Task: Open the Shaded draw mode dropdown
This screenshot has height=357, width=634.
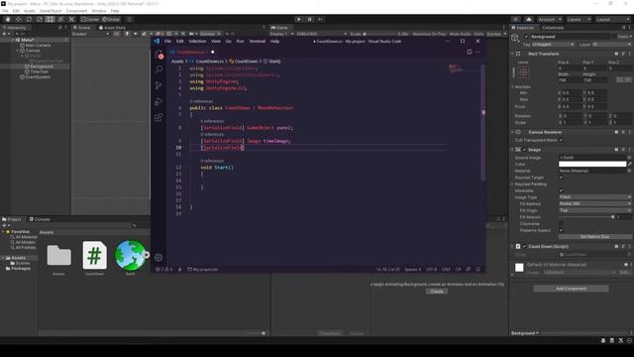Action: click(90, 34)
